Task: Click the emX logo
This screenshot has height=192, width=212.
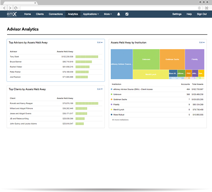Action: pos(12,14)
